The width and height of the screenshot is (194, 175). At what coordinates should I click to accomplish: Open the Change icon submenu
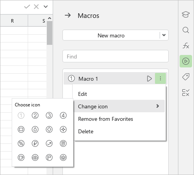point(119,106)
